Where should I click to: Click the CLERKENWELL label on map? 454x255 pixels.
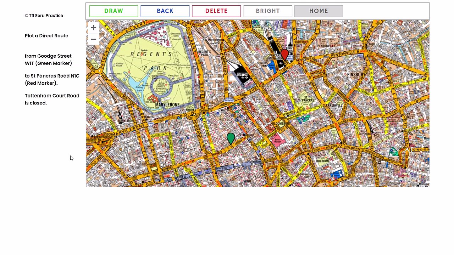(x=332, y=105)
